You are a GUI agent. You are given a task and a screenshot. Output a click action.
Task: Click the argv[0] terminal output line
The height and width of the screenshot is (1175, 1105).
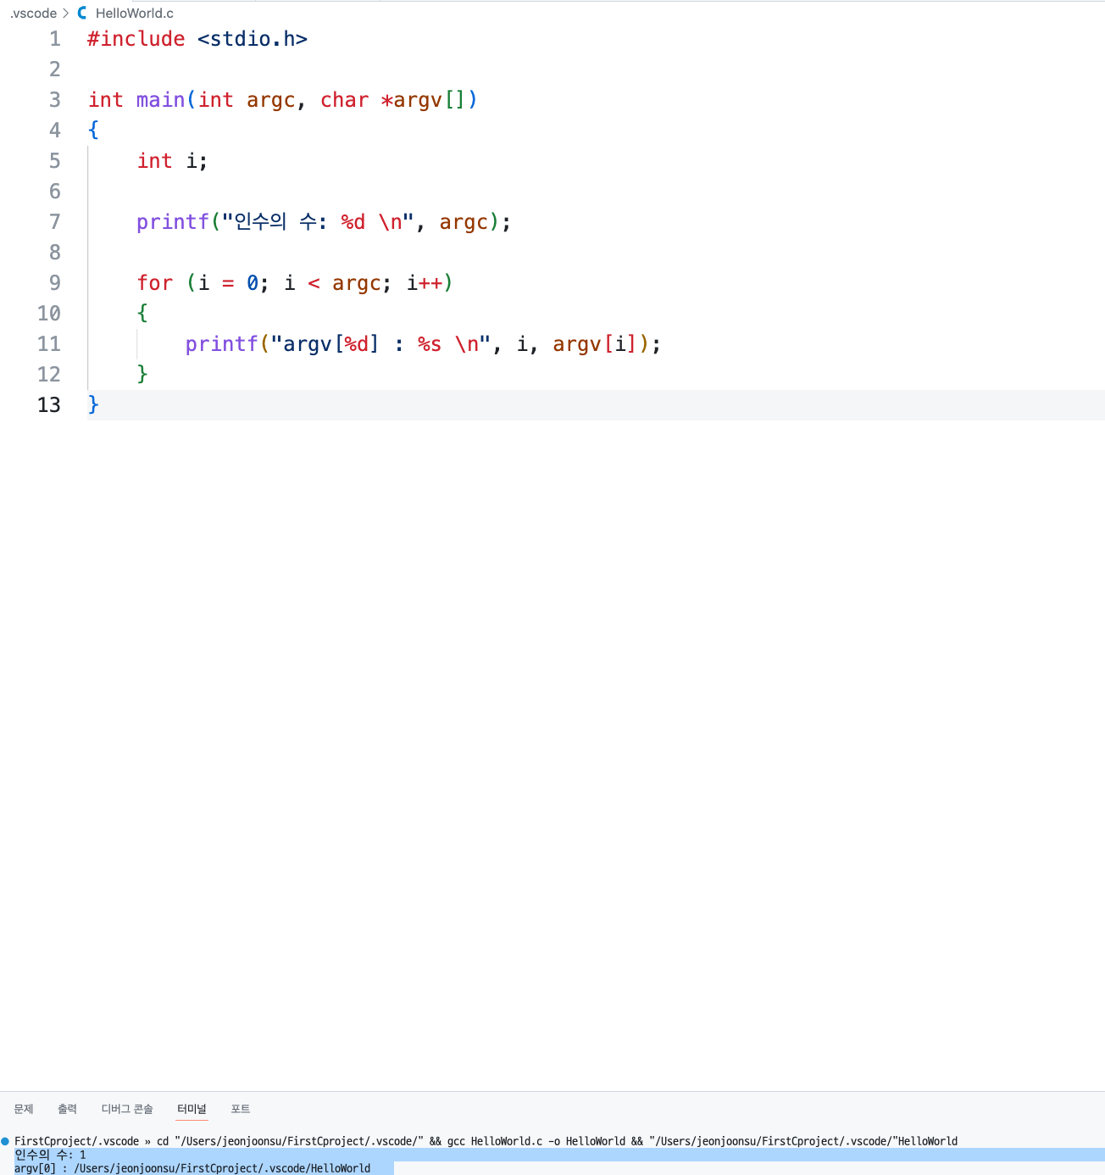coord(192,1168)
